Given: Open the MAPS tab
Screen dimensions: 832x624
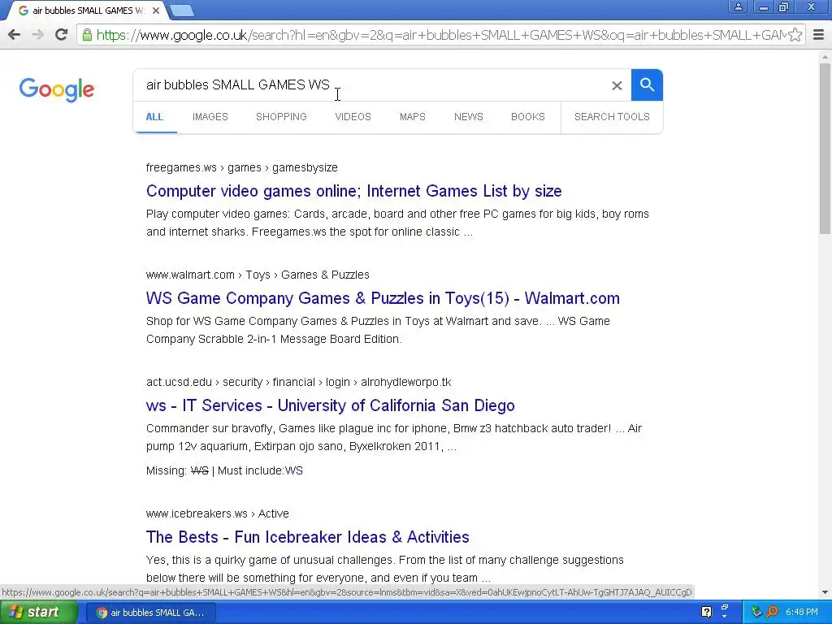Looking at the screenshot, I should [x=412, y=117].
